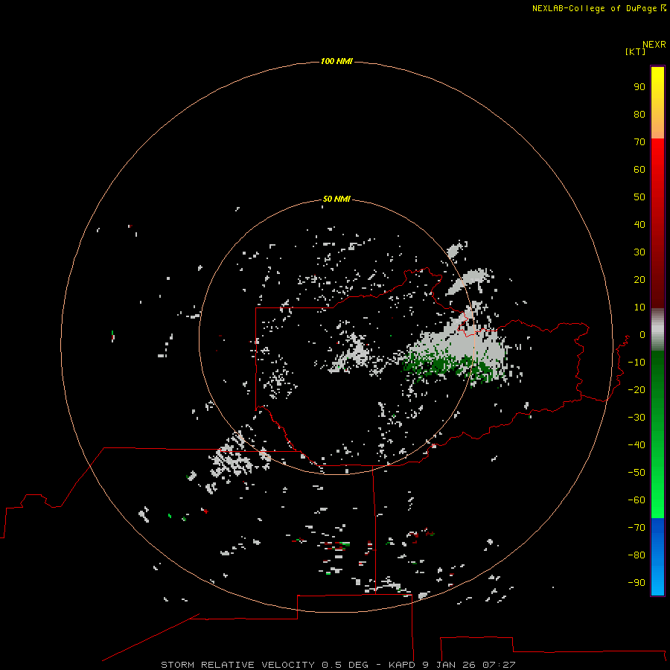Click the -50 value on the velocity scale

[636, 473]
